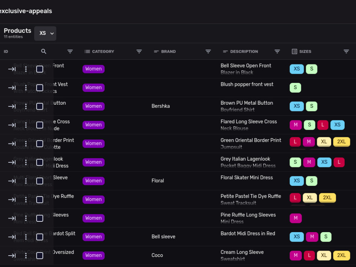Click the Description column header

(x=244, y=52)
